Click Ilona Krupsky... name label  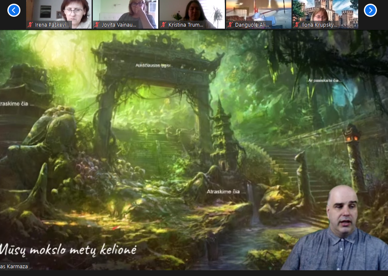(x=319, y=25)
